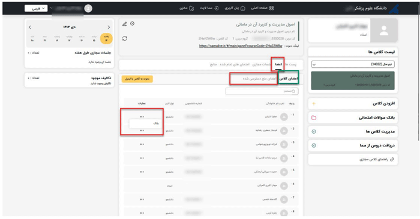The image size is (420, 219).
Task: Click the yellow دعوت به کلاس با ایمیل button
Action: (137, 79)
